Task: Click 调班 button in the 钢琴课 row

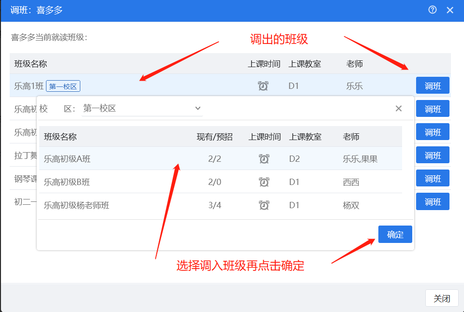Action: pyautogui.click(x=433, y=178)
